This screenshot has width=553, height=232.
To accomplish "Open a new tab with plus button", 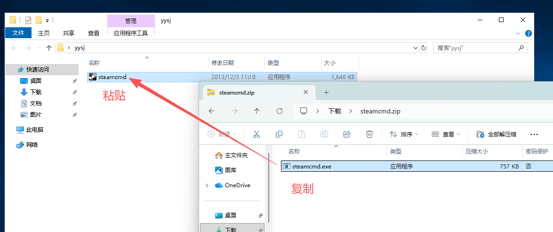I will (x=326, y=92).
